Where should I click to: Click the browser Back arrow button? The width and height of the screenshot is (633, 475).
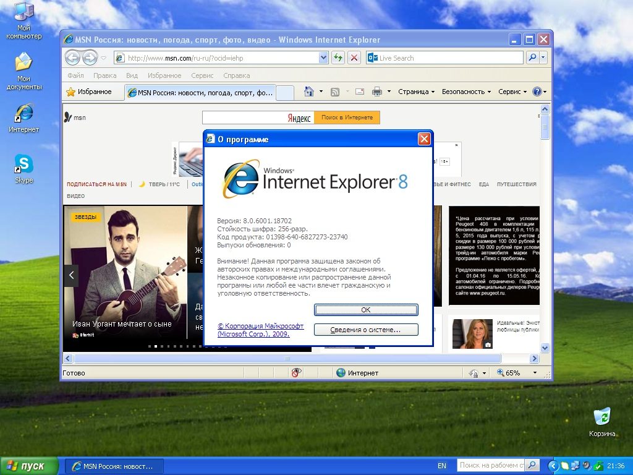(x=72, y=58)
